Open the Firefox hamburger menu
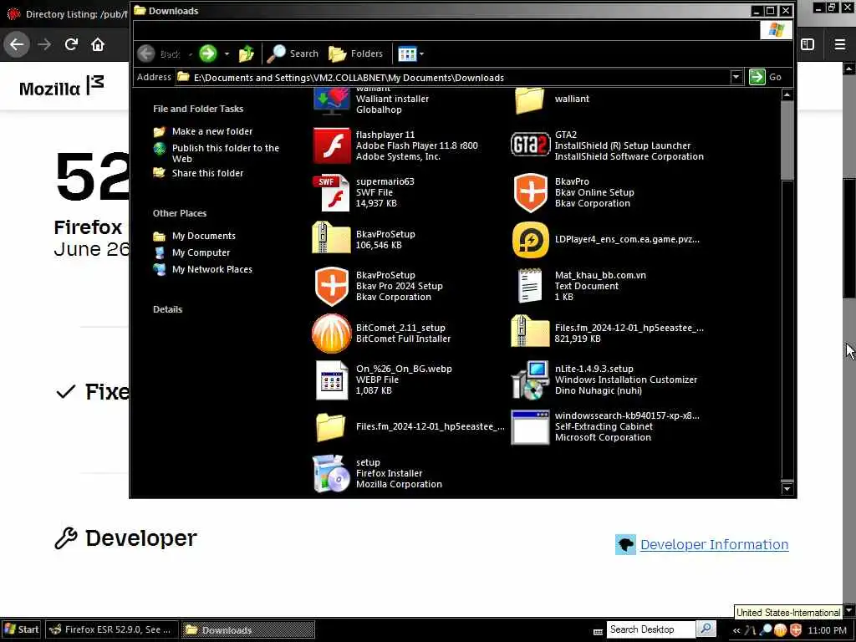This screenshot has height=642, width=856. click(x=839, y=44)
